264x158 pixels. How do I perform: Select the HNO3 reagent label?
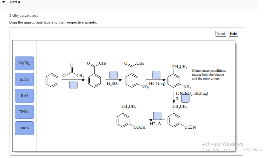tap(24, 112)
